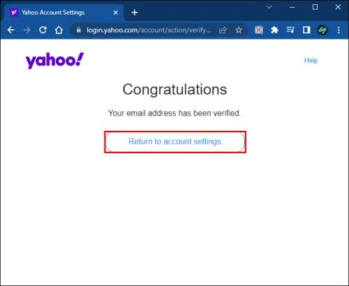View site information via lock icon
349x286 pixels.
pos(79,30)
